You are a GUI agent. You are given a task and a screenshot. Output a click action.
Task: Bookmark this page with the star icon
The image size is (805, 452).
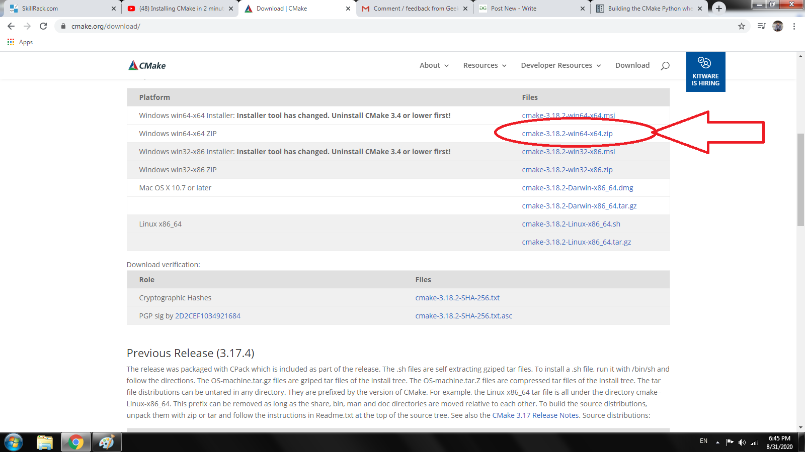coord(742,26)
